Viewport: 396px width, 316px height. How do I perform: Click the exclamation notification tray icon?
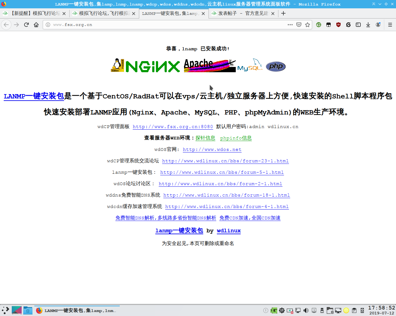[266, 310]
